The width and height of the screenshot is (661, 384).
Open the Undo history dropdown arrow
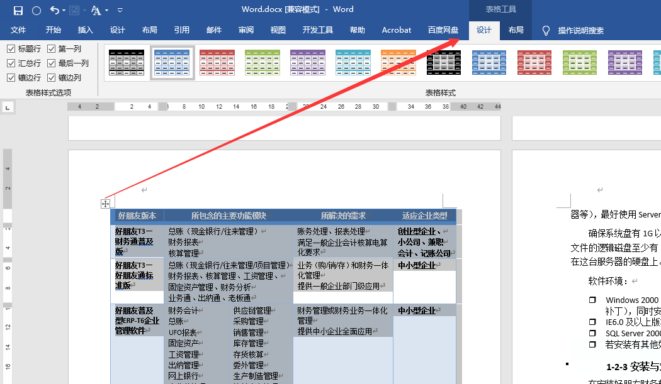(64, 11)
